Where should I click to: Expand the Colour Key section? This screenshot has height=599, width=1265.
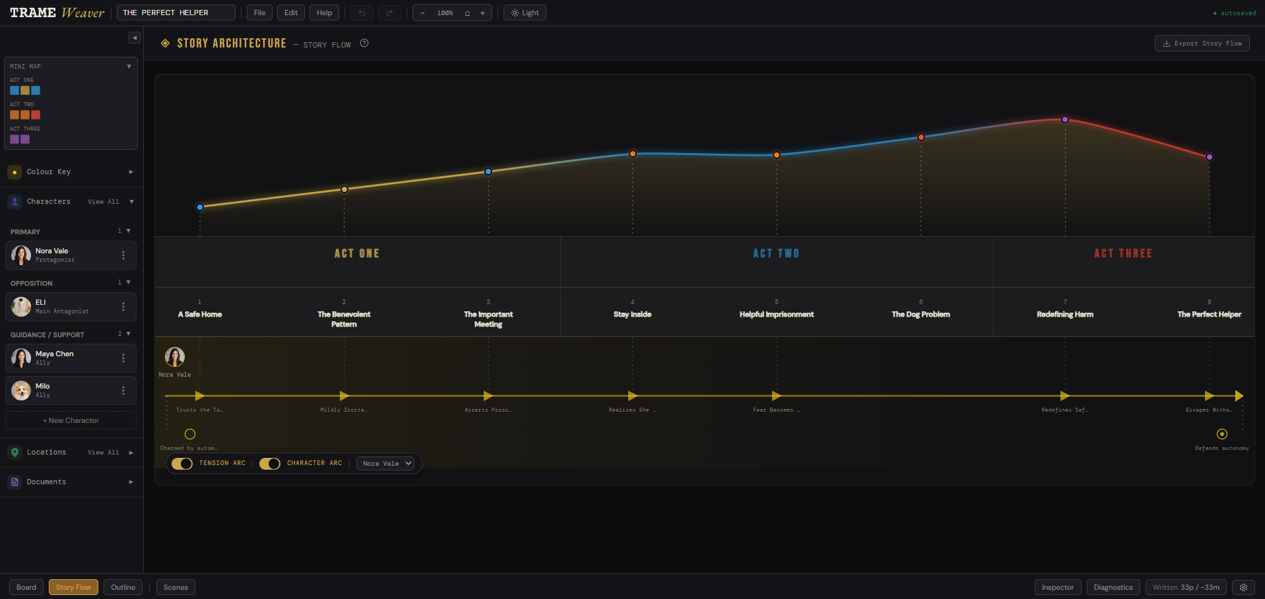click(x=131, y=172)
